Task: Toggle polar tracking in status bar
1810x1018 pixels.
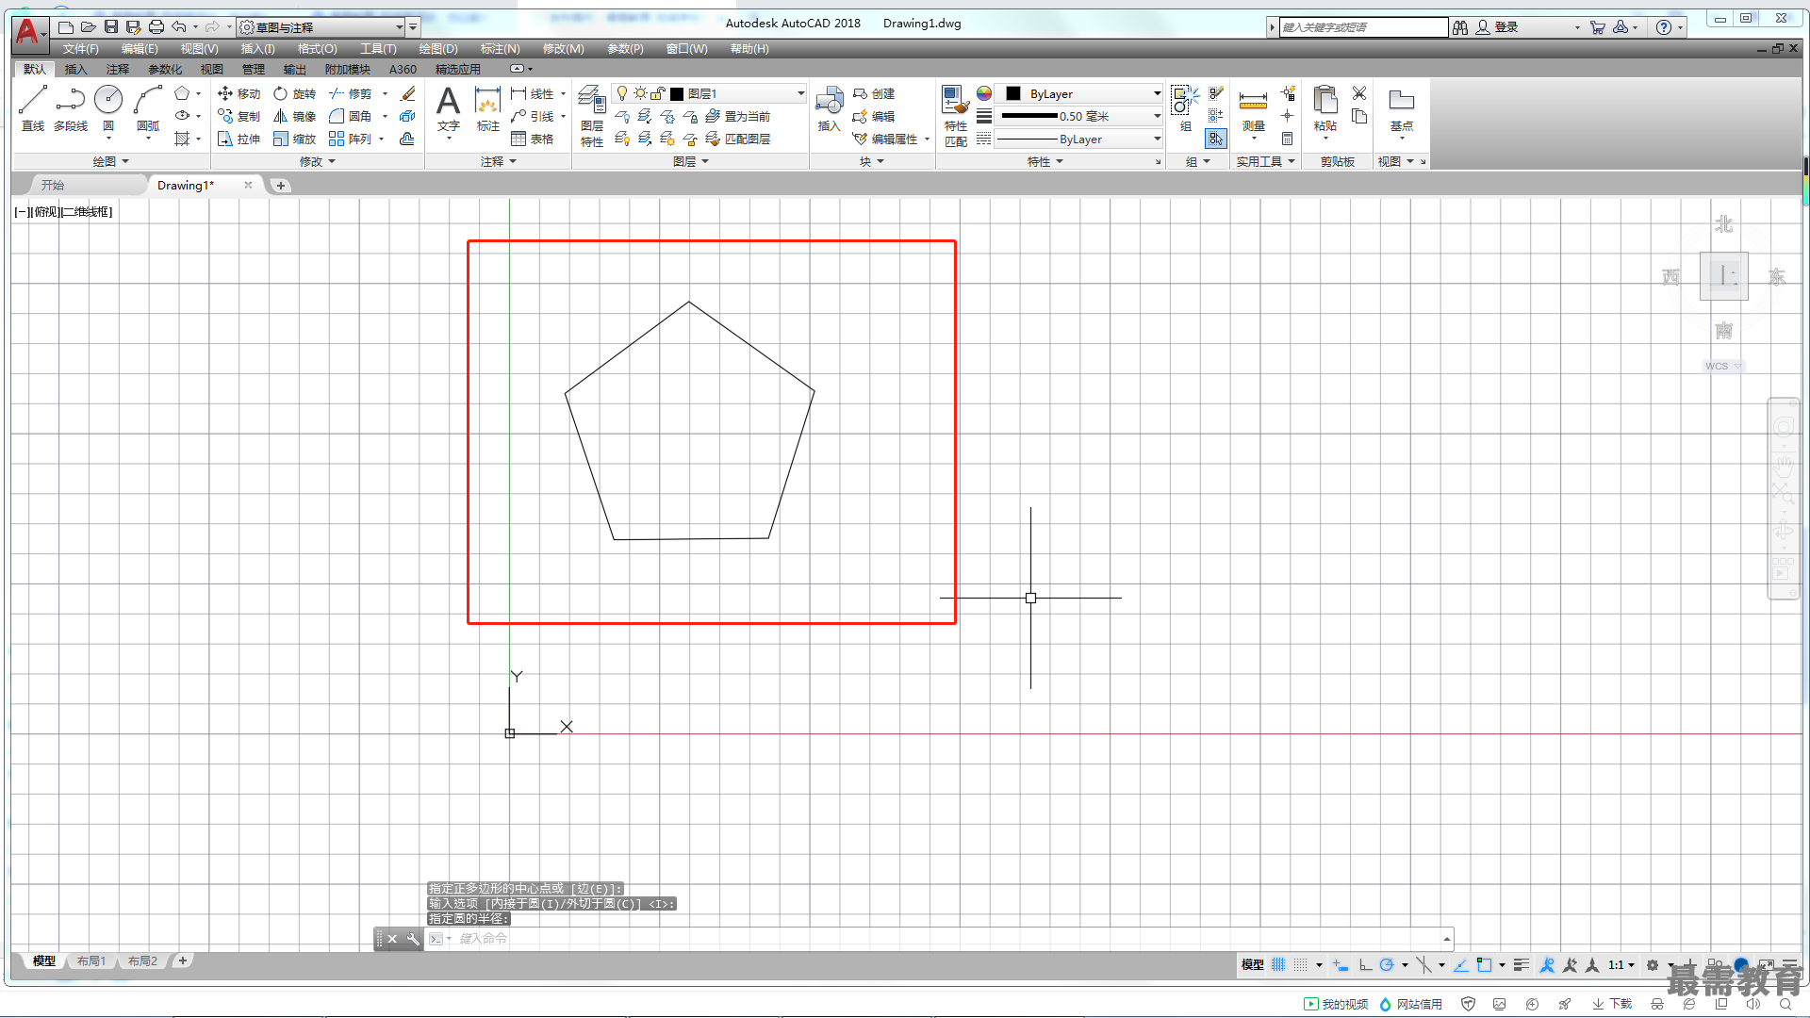Action: tap(1387, 964)
